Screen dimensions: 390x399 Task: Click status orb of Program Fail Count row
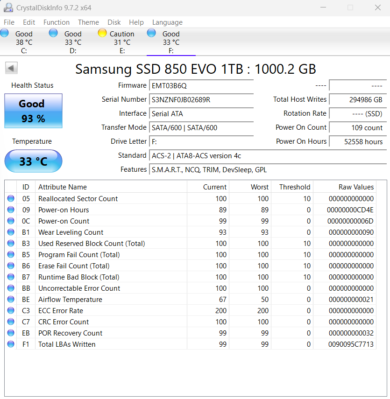click(x=11, y=254)
